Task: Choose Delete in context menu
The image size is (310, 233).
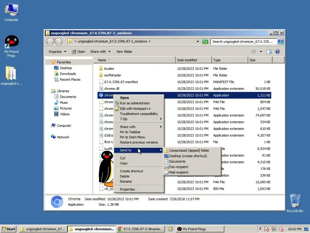Action: 139,176
